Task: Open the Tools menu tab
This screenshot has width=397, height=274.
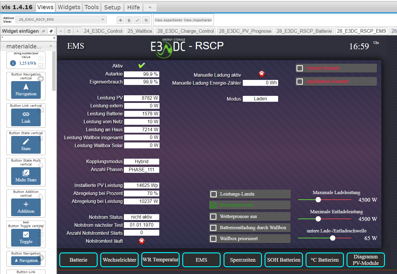Action: [92, 7]
